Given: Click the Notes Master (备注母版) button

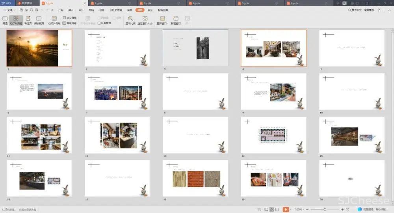Looking at the screenshot, I should click(70, 23).
